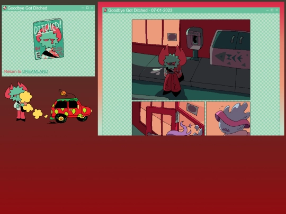This screenshot has height=214, width=286.
Task: Close the small Goodbye Got Ditched window
Action: [92, 8]
